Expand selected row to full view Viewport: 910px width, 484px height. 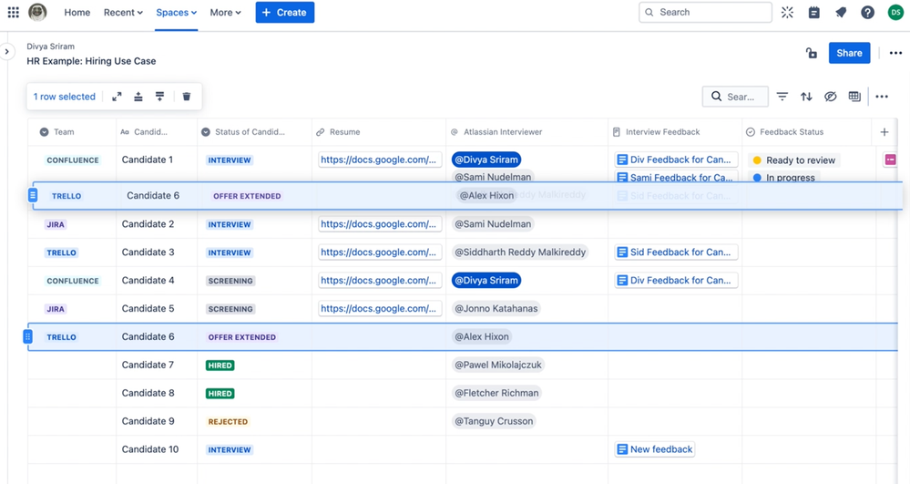pyautogui.click(x=117, y=97)
